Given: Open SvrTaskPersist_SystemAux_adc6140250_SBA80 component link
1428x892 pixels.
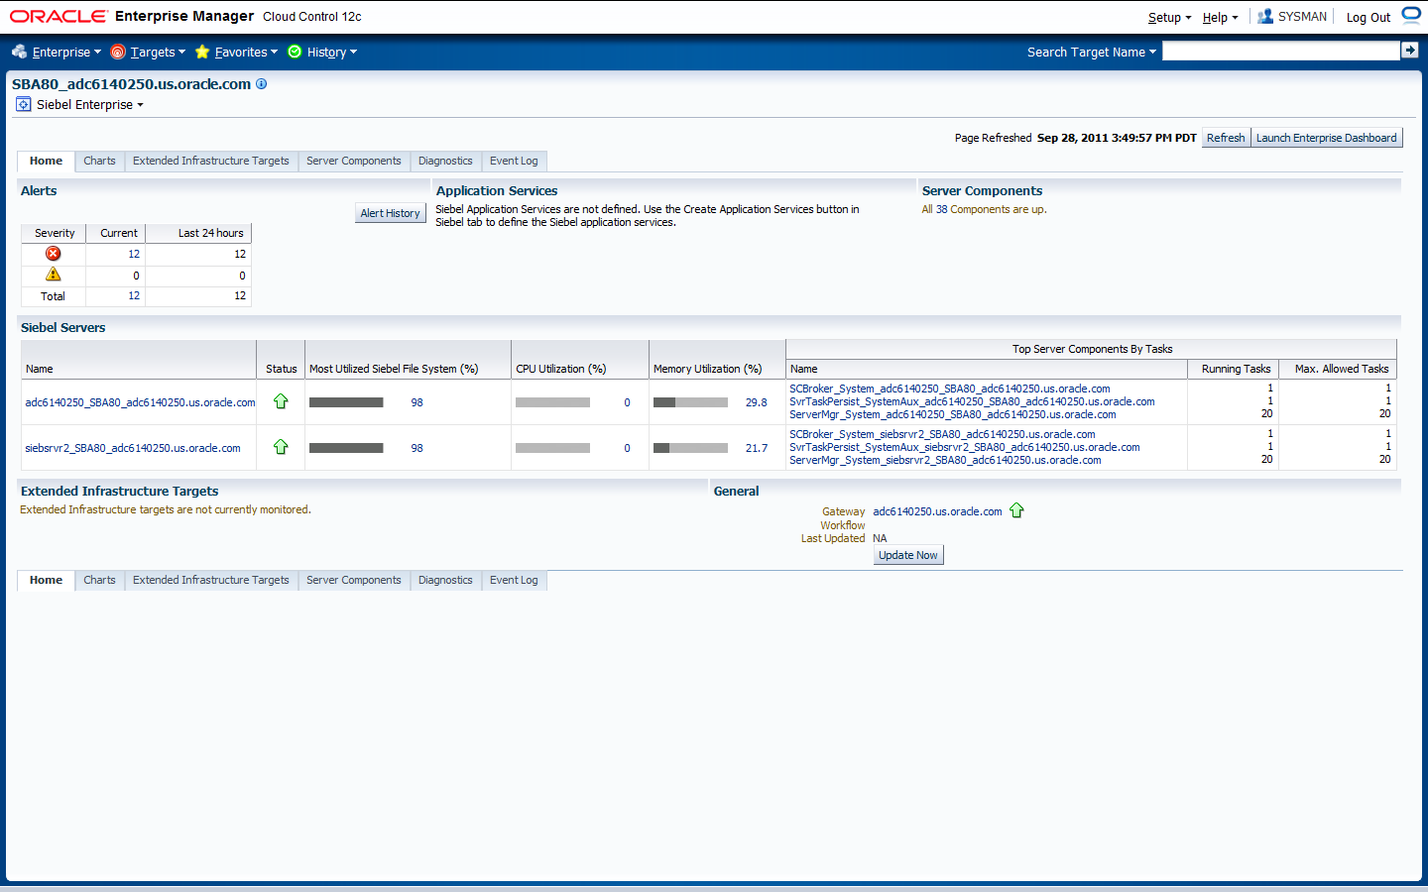Looking at the screenshot, I should point(972,401).
